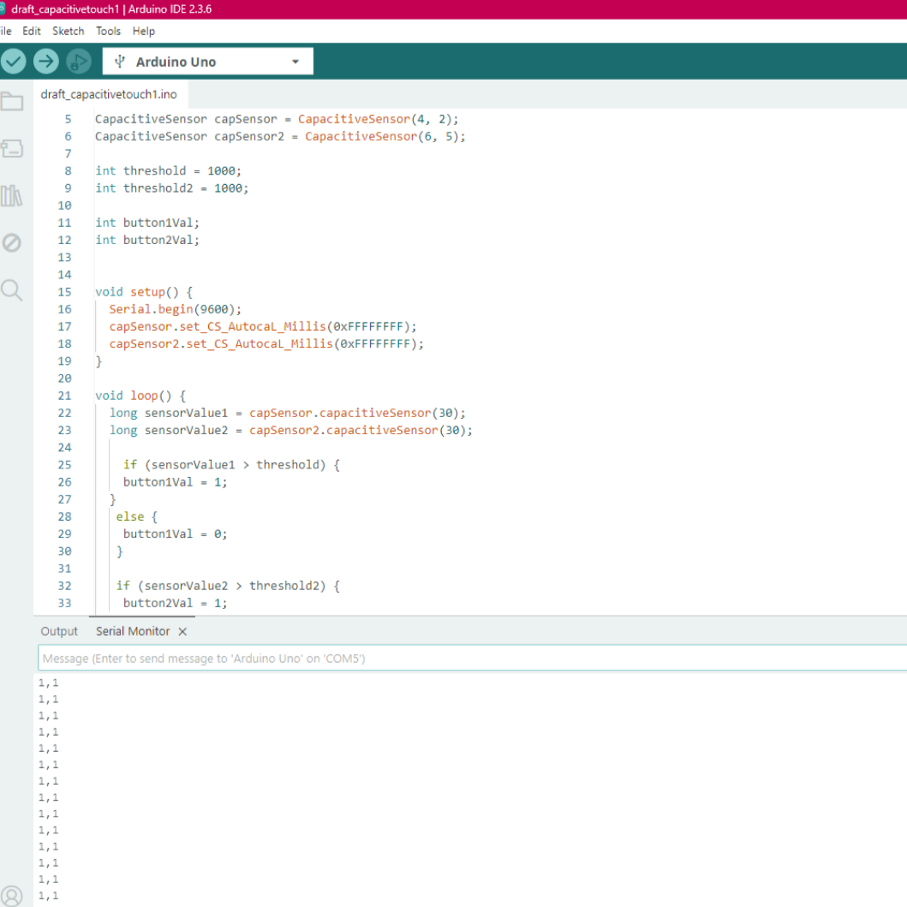Screen dimensions: 907x907
Task: Open the Boards Manager sidebar icon
Action: [12, 148]
